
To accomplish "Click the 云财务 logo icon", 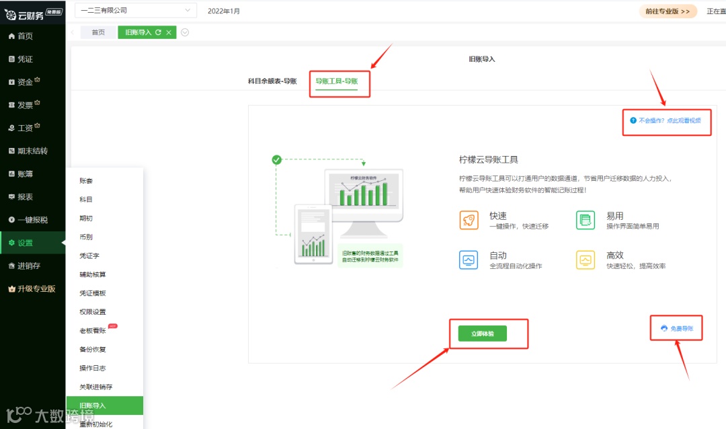I will coord(10,15).
